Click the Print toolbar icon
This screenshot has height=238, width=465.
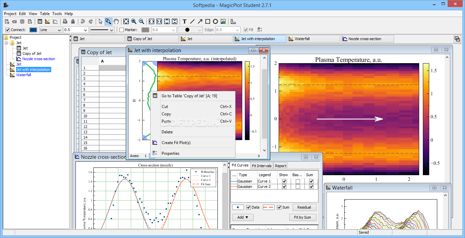[x=65, y=21]
